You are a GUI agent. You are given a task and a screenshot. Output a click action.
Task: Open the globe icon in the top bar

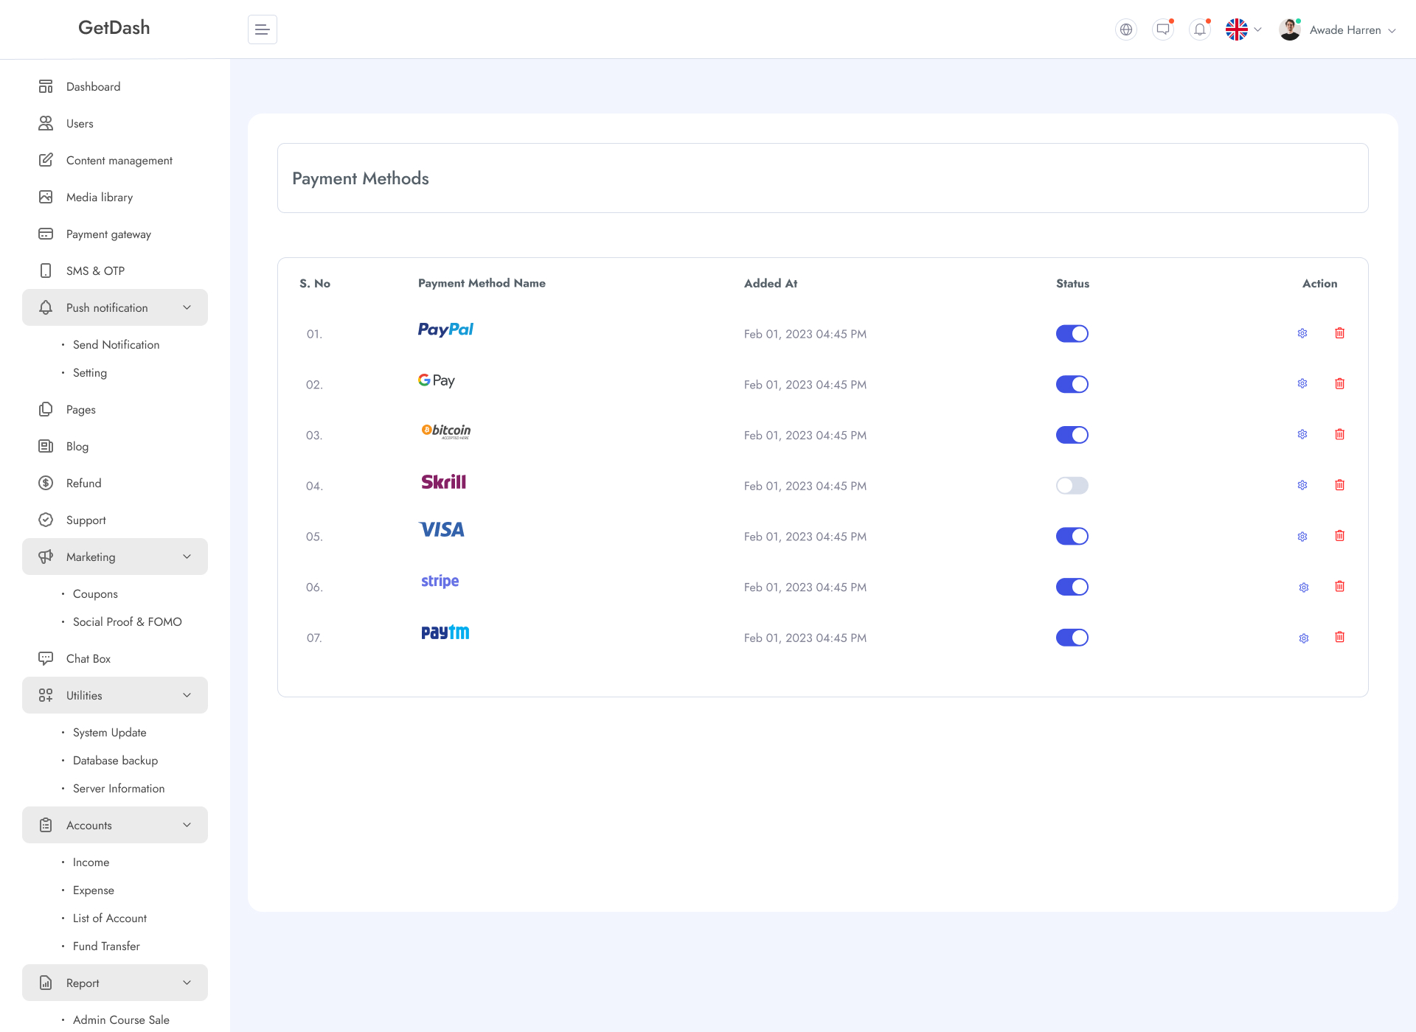(1125, 29)
